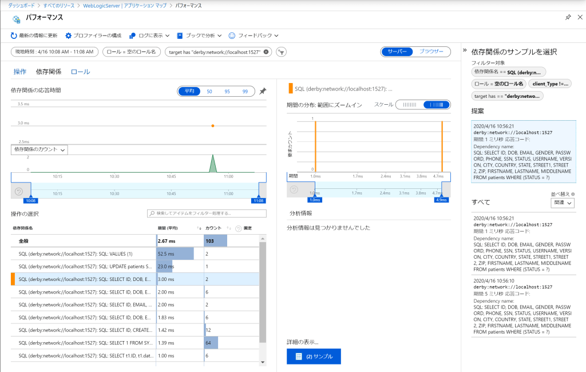Open the ロール tab
The width and height of the screenshot is (586, 372).
click(80, 72)
